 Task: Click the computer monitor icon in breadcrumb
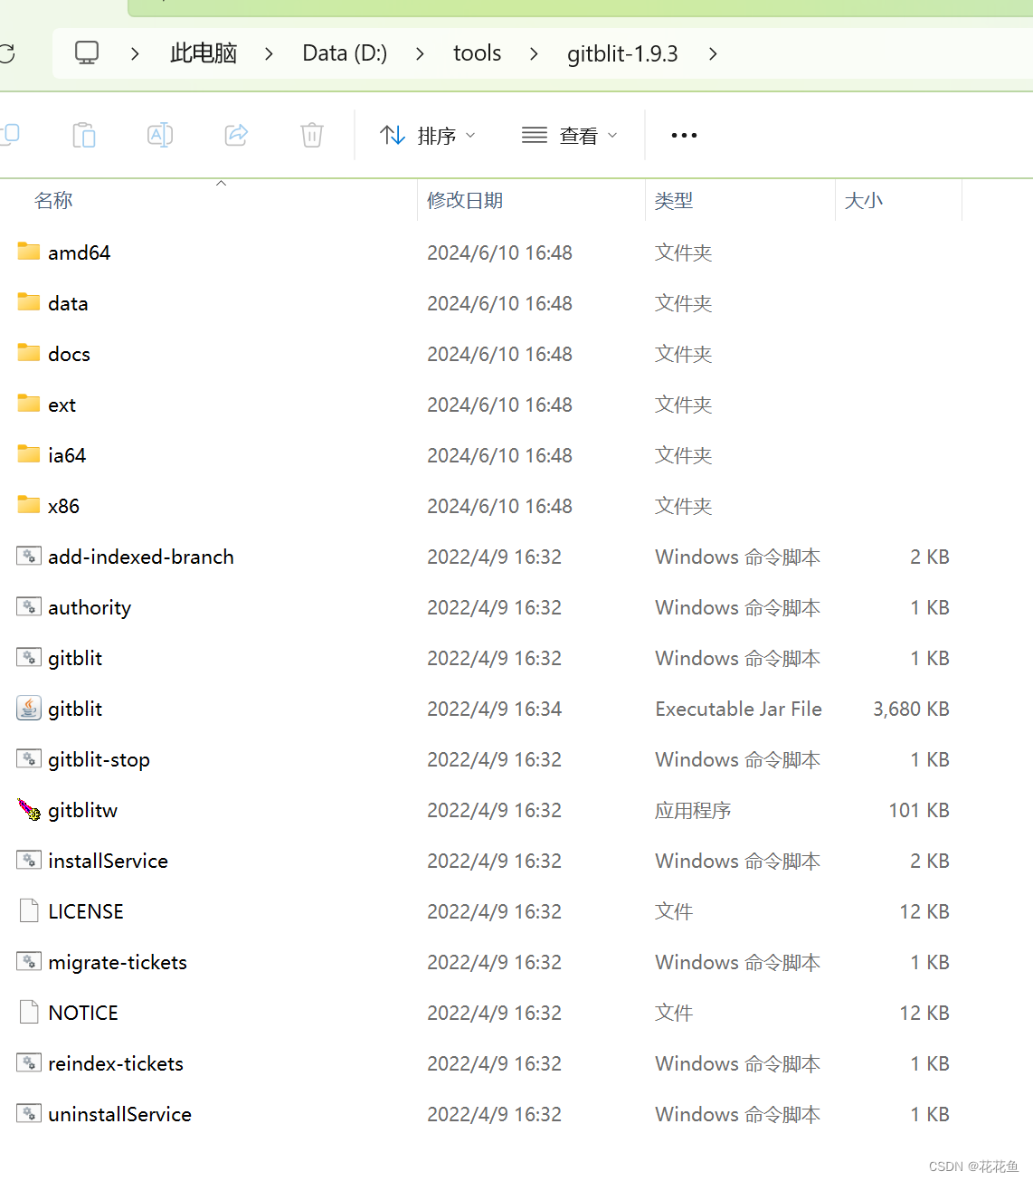coord(87,52)
